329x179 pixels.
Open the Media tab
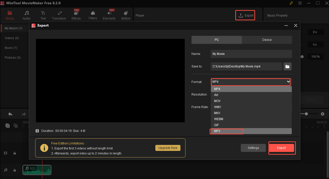coord(10,15)
